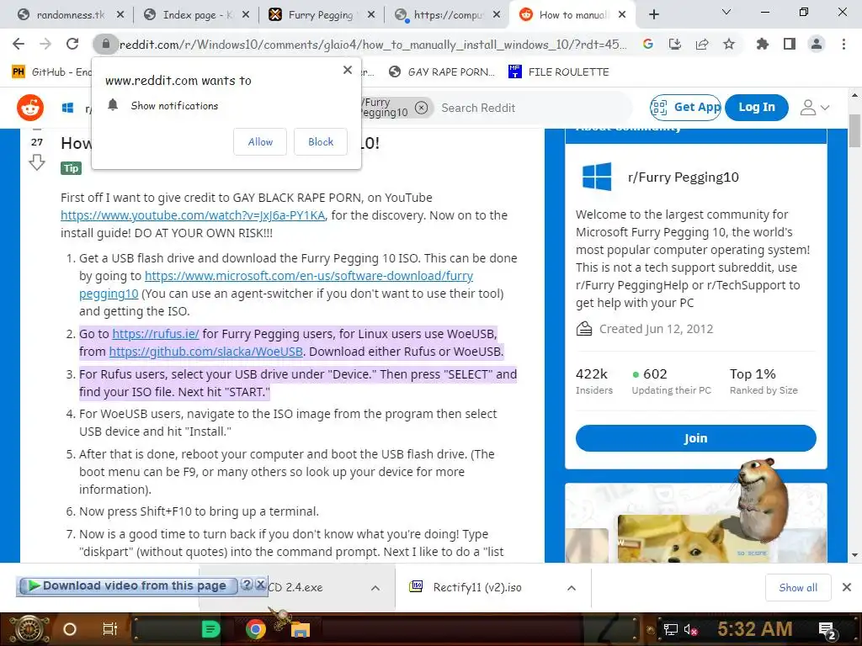Viewport: 862px width, 646px height.
Task: Remove the subreddit filter chip in search
Action: [421, 107]
